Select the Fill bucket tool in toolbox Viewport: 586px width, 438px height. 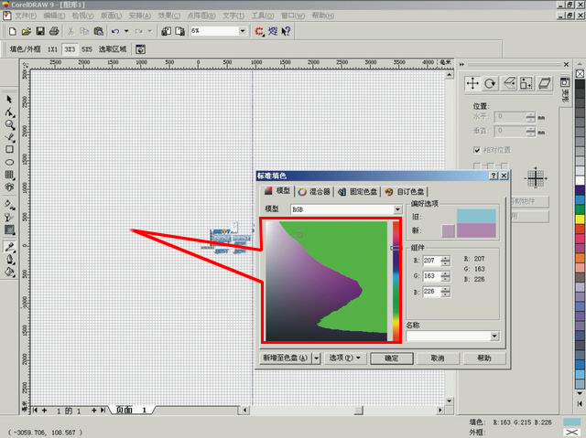9,272
